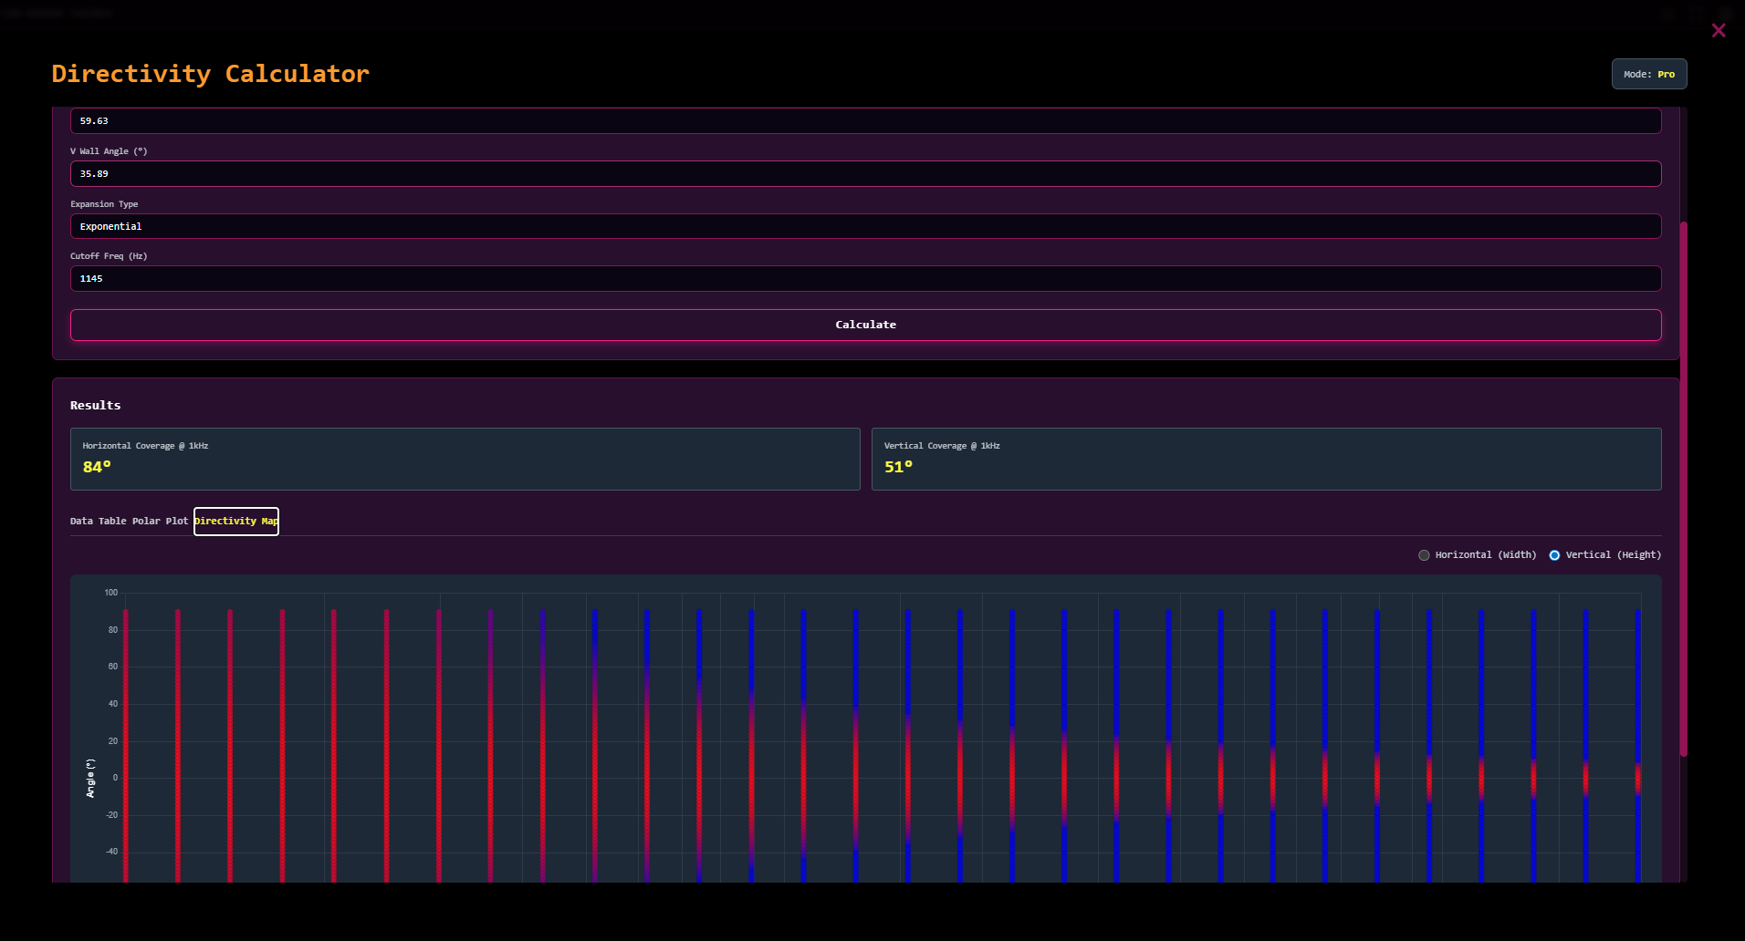
Task: Click the last blue bar in directivity map
Action: pos(1637,675)
